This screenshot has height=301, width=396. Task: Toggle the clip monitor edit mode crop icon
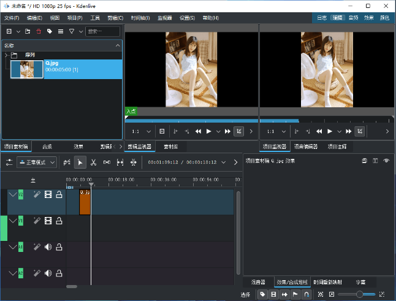(239, 131)
